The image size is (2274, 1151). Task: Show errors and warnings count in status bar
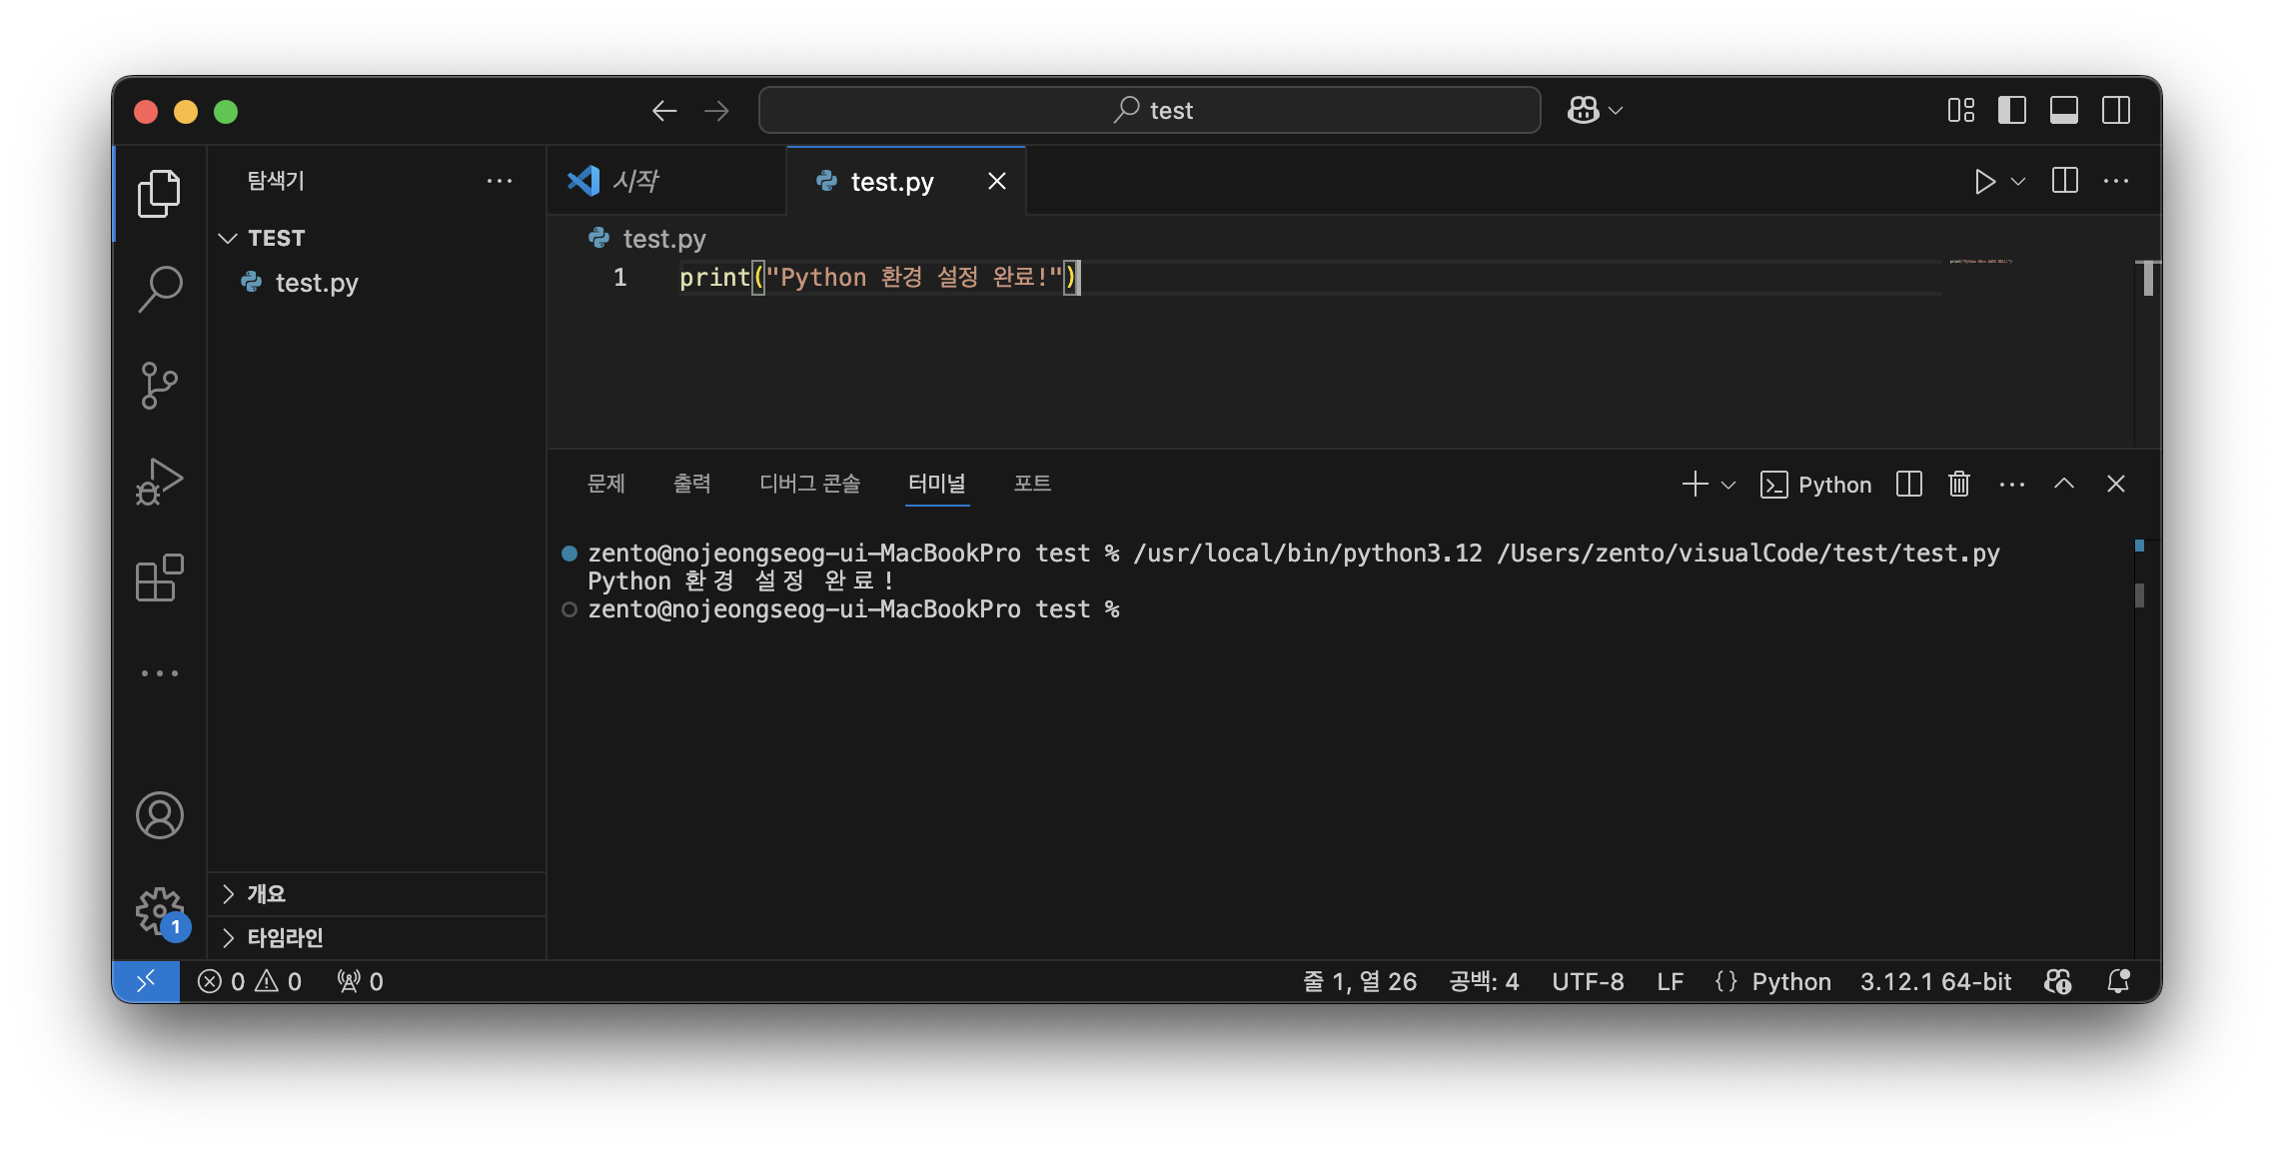tap(249, 981)
